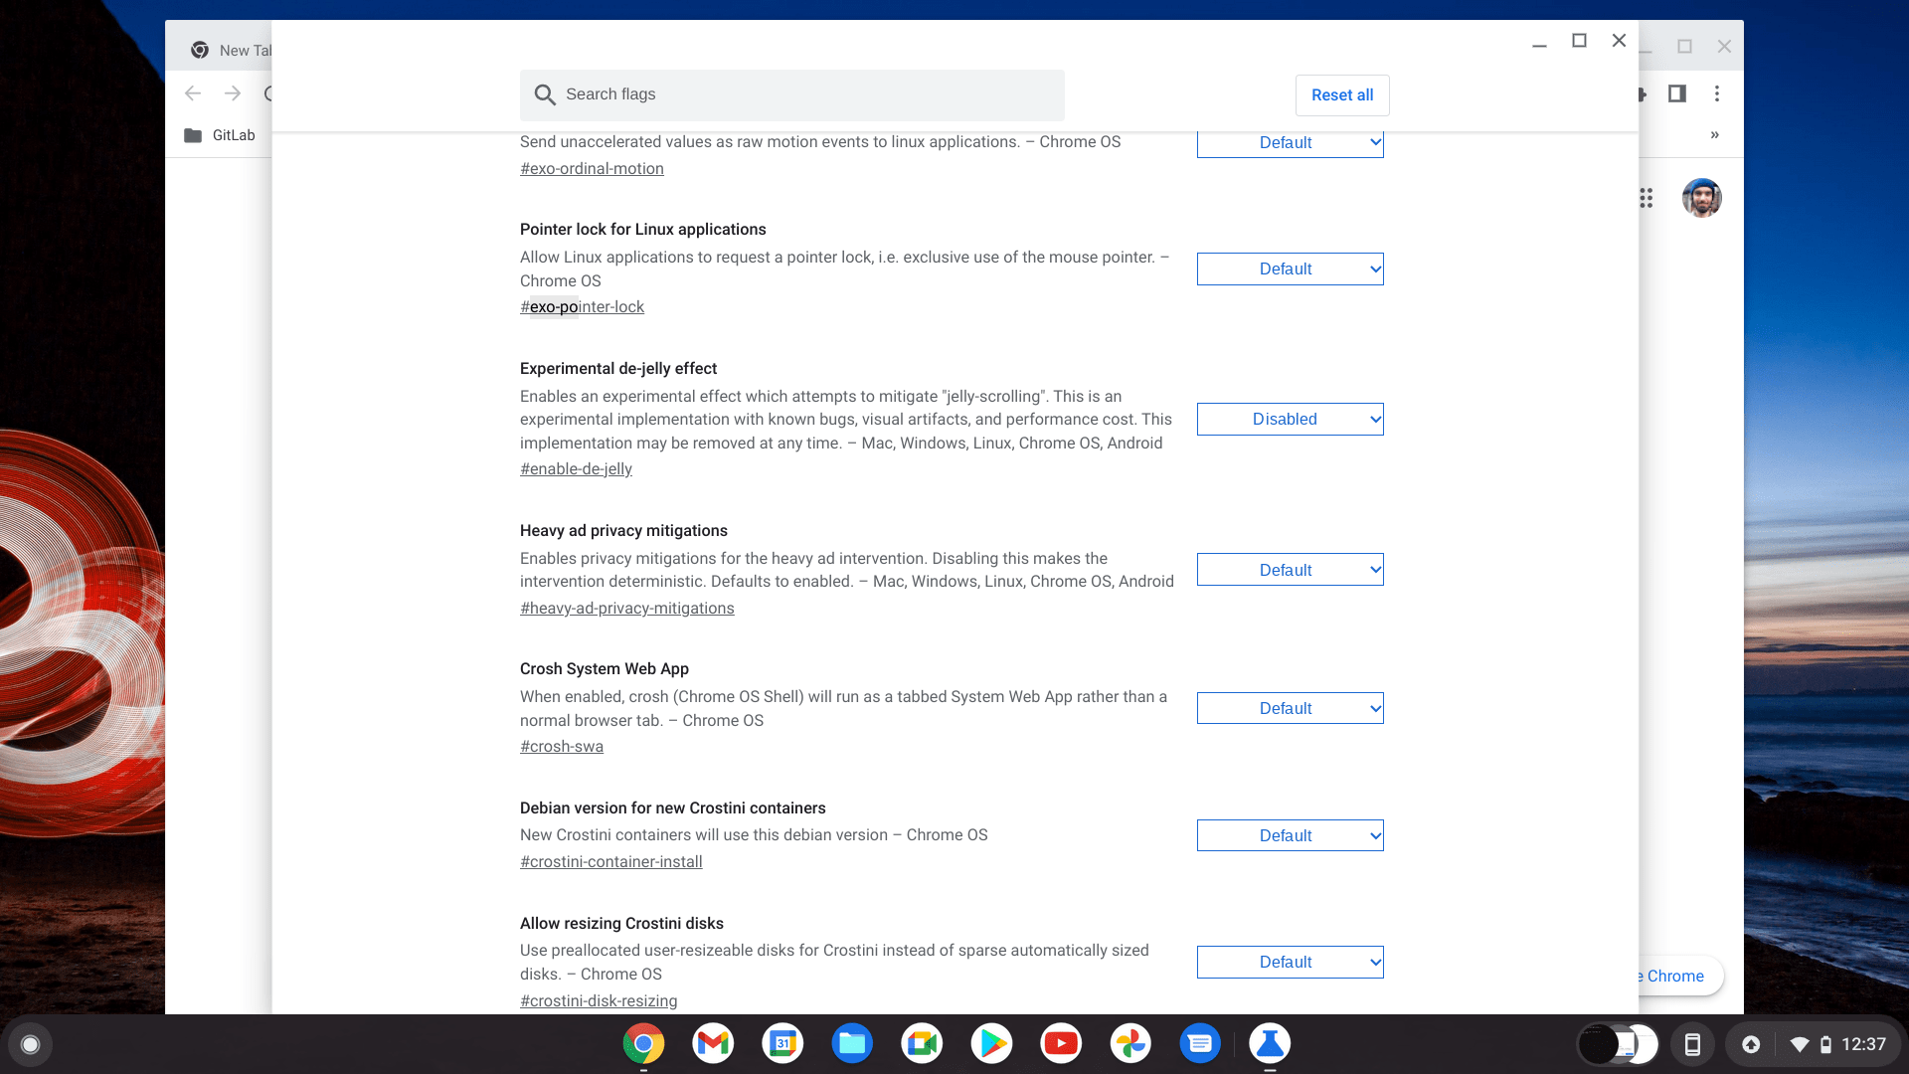Viewport: 1909px width, 1074px height.
Task: Click the forward arrow in Chrome window
Action: (233, 93)
